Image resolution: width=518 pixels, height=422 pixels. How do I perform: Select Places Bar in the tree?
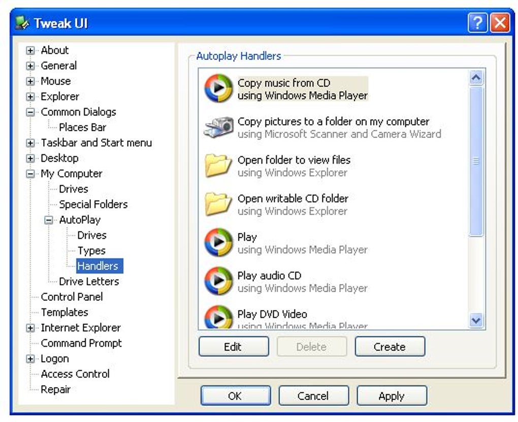83,127
